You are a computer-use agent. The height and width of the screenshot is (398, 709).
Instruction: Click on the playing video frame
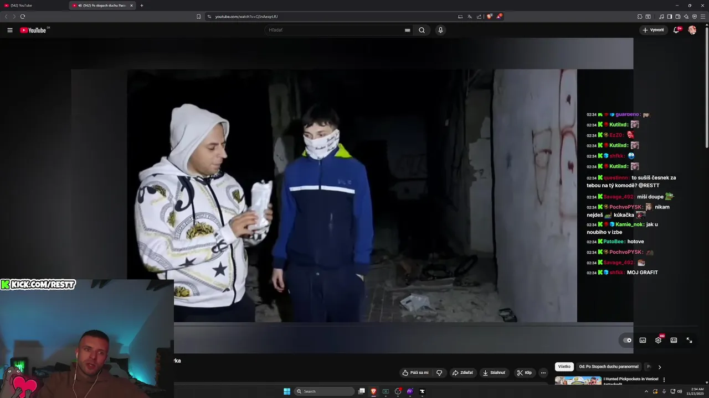[x=352, y=195]
